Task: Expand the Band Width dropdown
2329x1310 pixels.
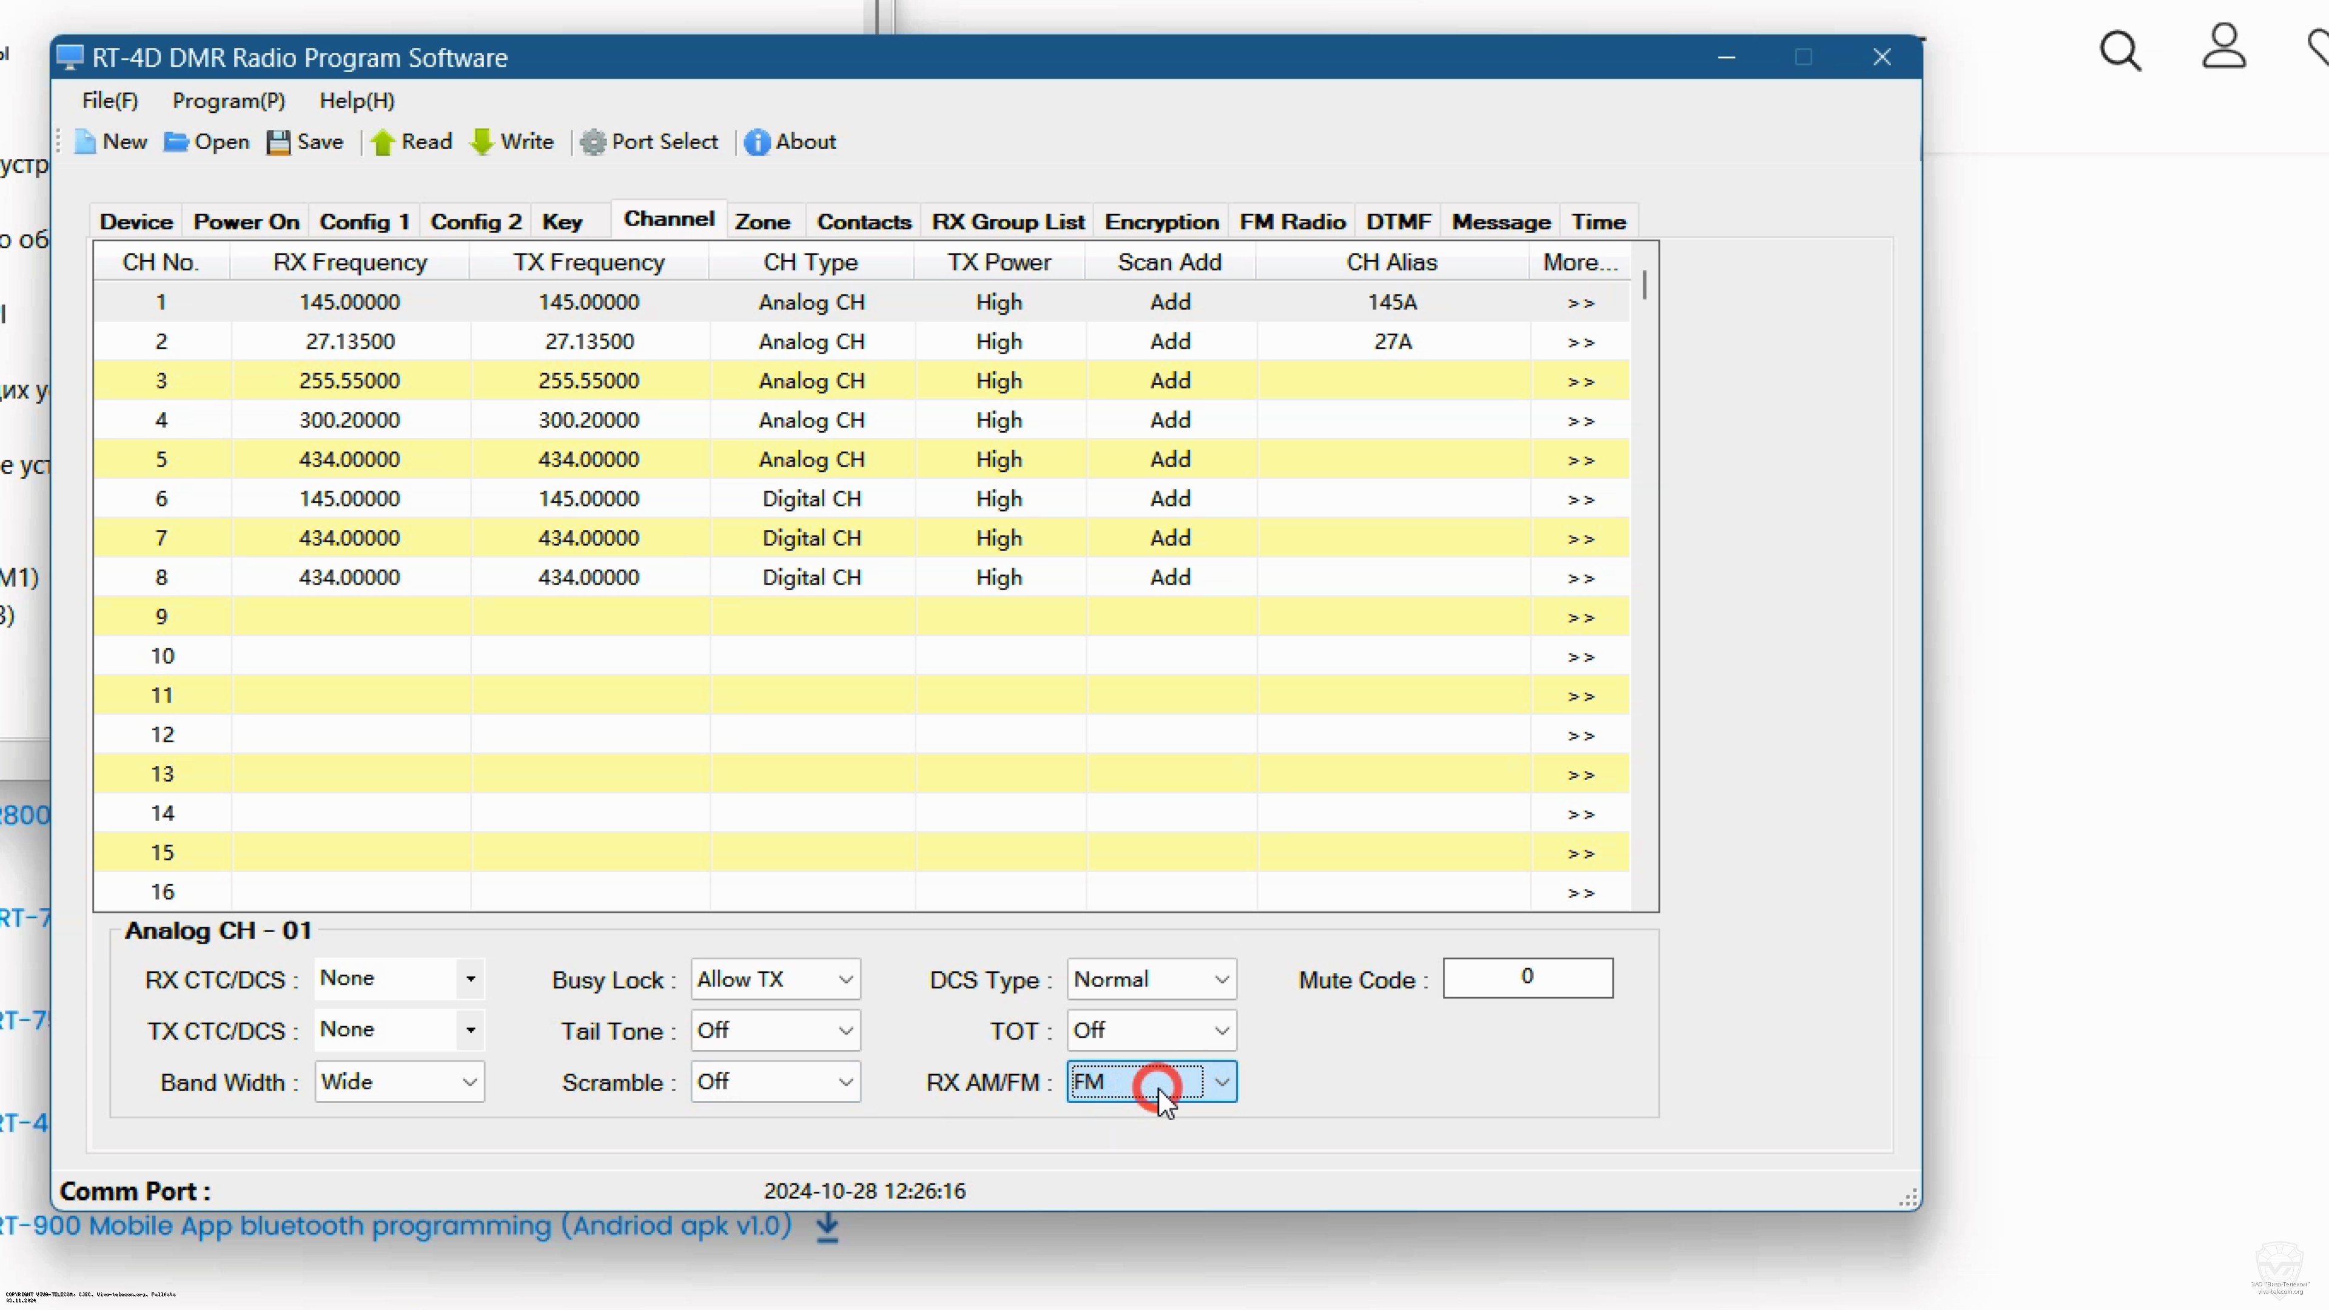Action: coord(469,1082)
